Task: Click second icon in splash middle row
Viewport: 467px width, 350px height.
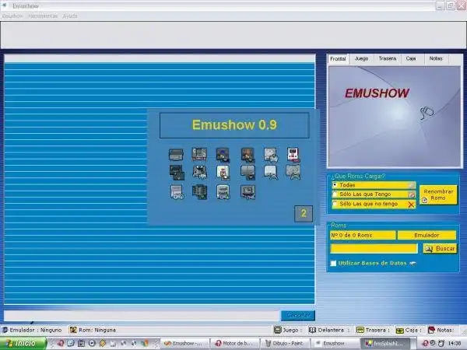Action: coord(200,173)
